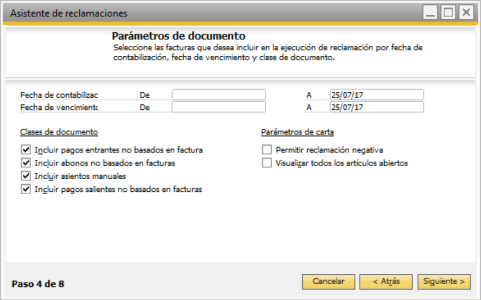Select Fecha de vencimiento A date field
The width and height of the screenshot is (481, 300).
[x=377, y=107]
